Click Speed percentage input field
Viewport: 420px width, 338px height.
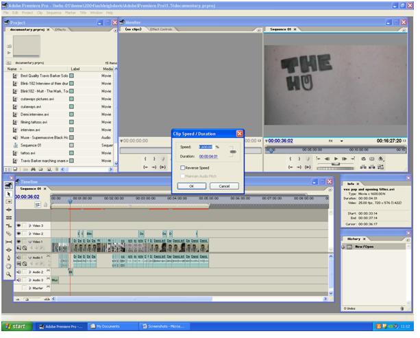point(206,147)
